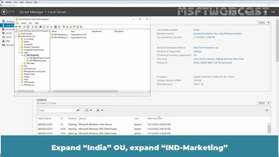
Task: Click the Events list vertical scrollbar
Action: 269,129
